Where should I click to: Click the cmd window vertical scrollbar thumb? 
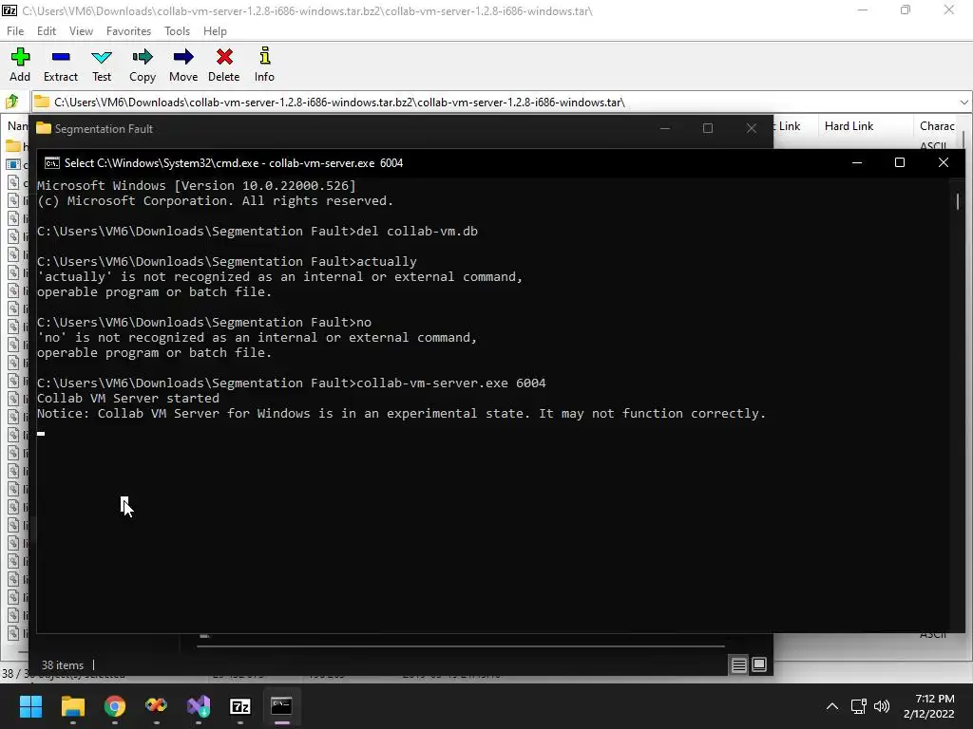point(958,201)
